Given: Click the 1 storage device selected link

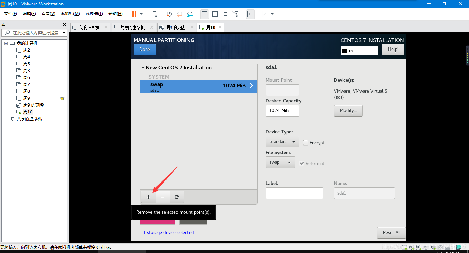Looking at the screenshot, I should point(168,233).
